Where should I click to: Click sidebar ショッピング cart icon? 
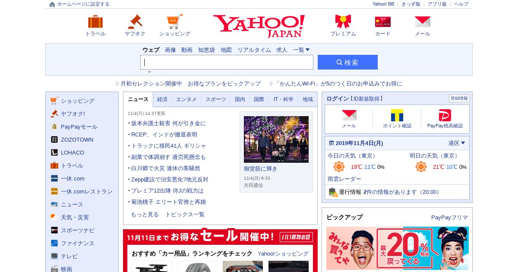tap(54, 101)
